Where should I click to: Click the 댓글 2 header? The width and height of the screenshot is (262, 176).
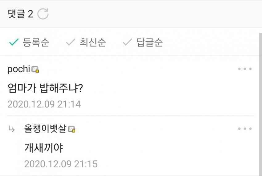click(x=20, y=14)
